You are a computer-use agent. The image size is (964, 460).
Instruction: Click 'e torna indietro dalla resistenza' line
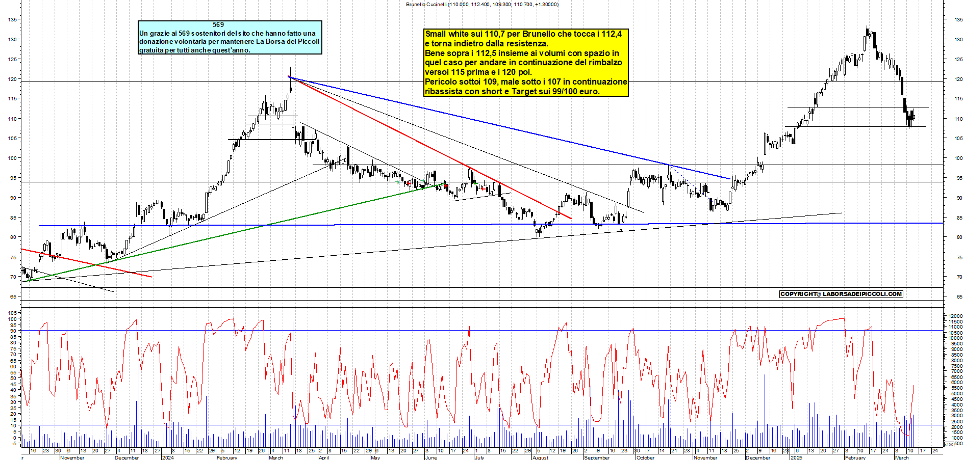click(x=487, y=44)
